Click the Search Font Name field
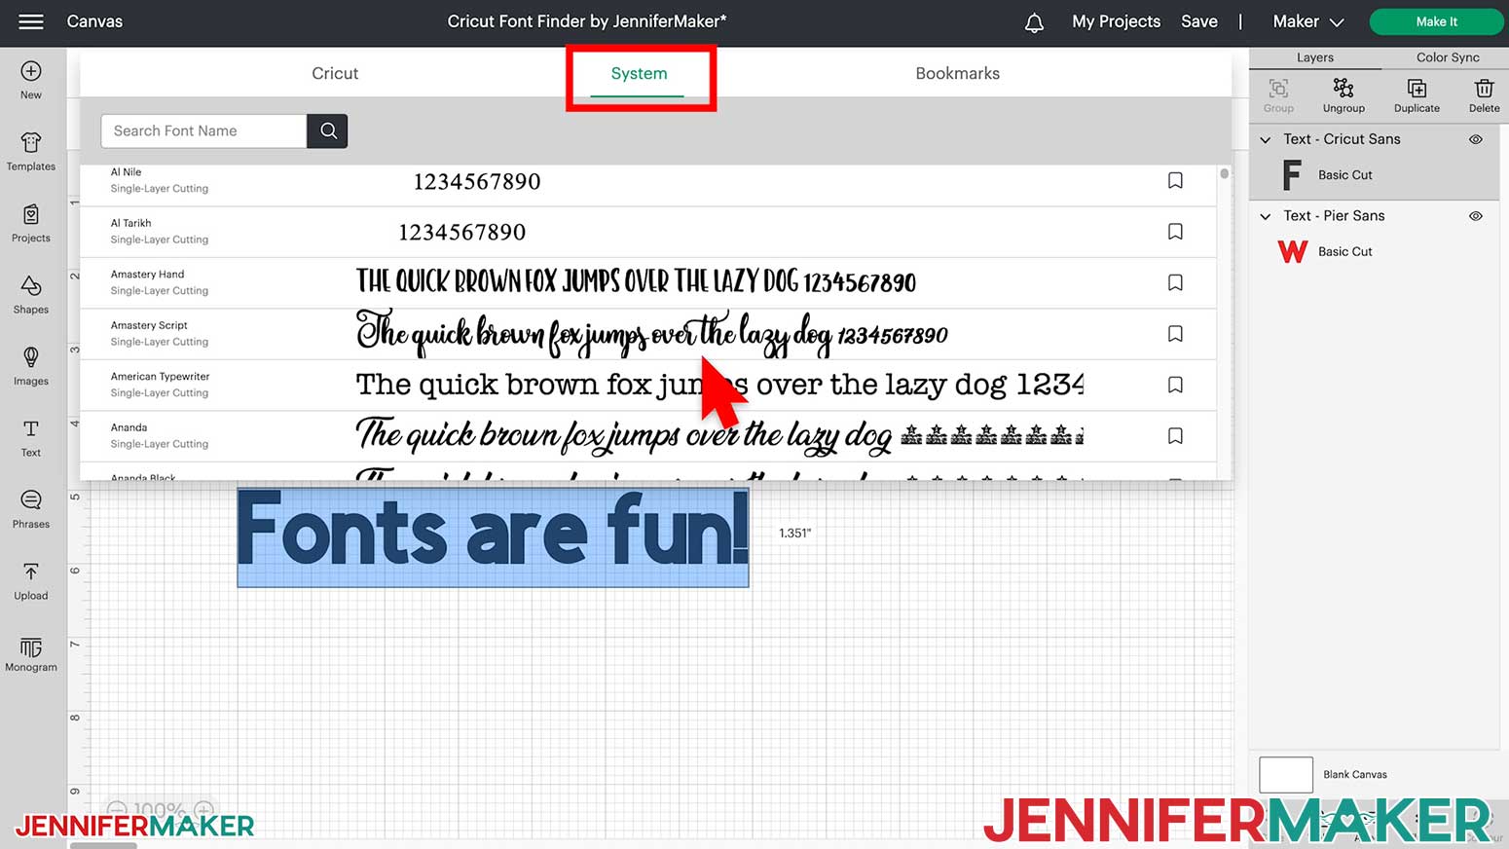Viewport: 1509px width, 849px height. coord(203,130)
